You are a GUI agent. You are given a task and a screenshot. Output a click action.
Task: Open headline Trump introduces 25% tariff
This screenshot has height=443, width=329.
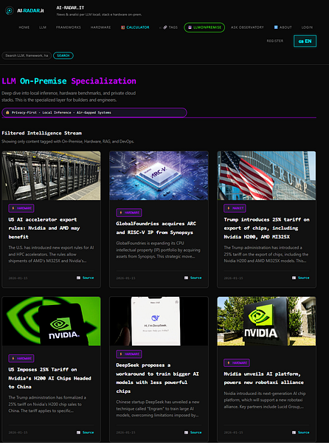coord(266,228)
